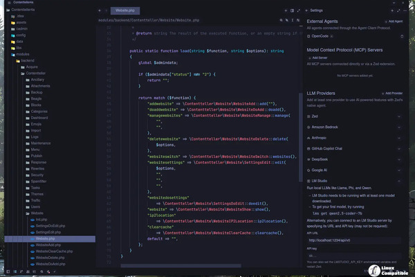Open SettingsDoEdit.php in the project tree

pos(50,226)
